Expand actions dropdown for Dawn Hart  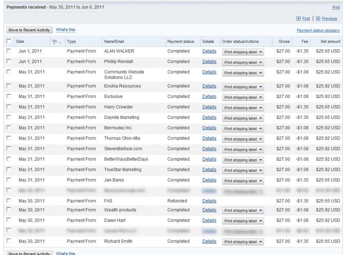pyautogui.click(x=243, y=221)
